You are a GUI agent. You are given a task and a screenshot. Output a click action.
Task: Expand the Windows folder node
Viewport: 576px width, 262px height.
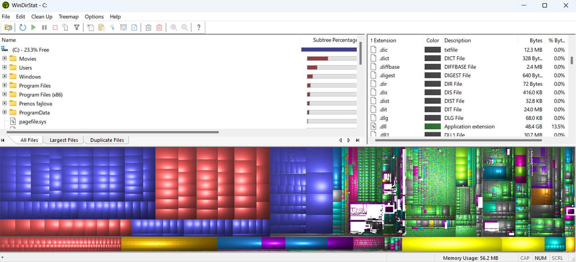[4, 76]
